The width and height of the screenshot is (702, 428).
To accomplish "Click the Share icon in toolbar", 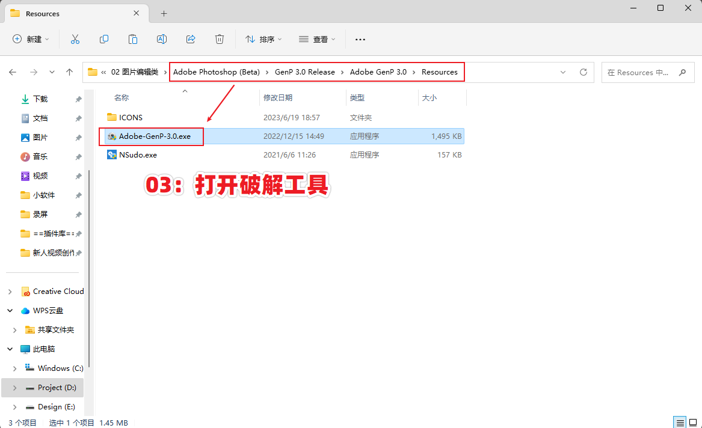I will point(191,39).
